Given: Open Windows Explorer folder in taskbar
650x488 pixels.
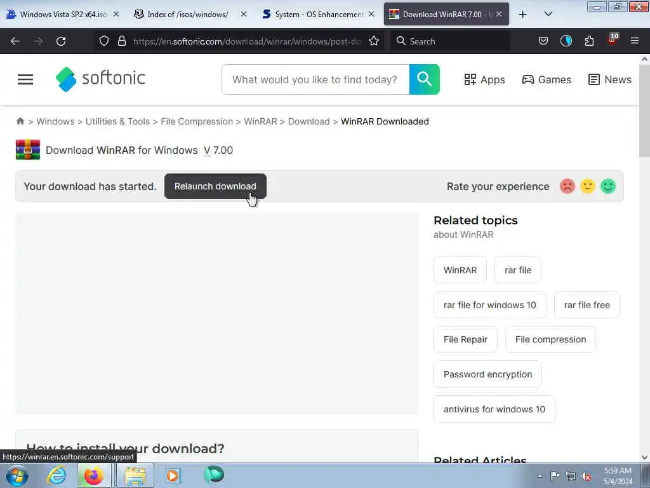Looking at the screenshot, I should pos(135,475).
